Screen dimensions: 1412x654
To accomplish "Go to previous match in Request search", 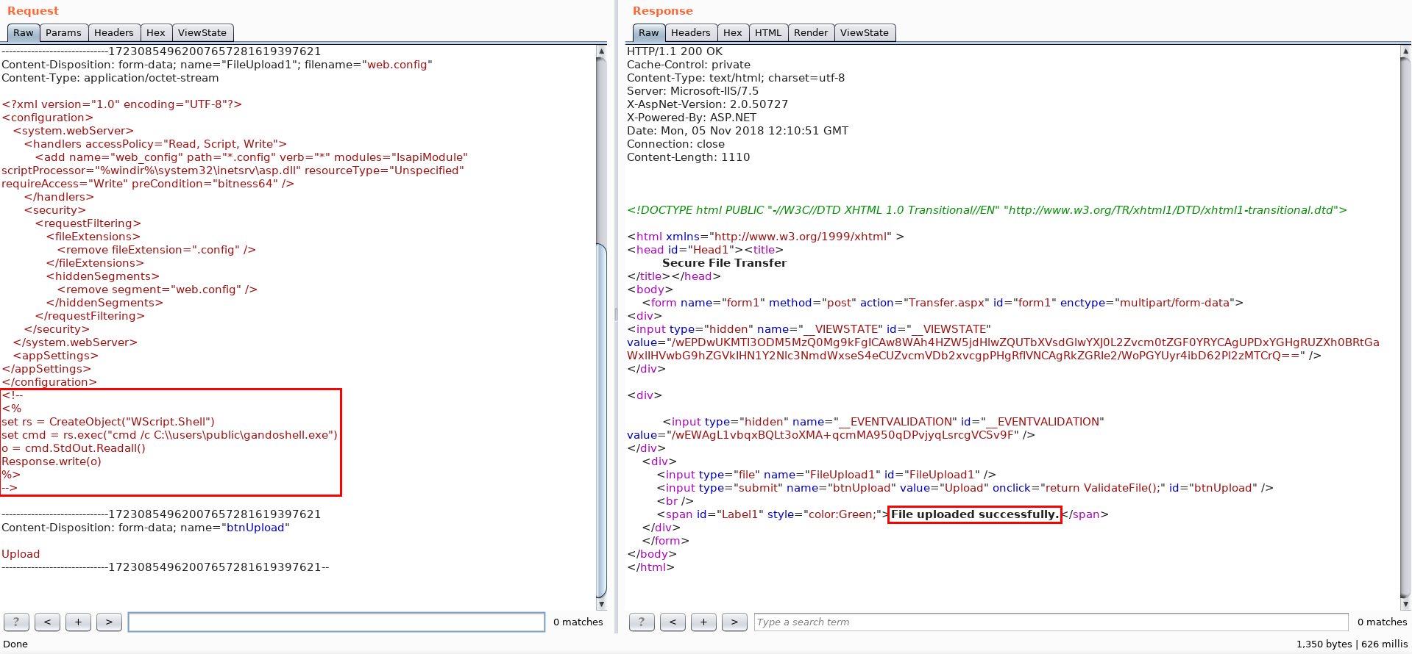I will tap(47, 622).
